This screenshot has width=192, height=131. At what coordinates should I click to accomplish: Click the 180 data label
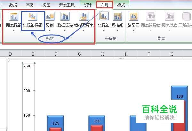click(180, 96)
